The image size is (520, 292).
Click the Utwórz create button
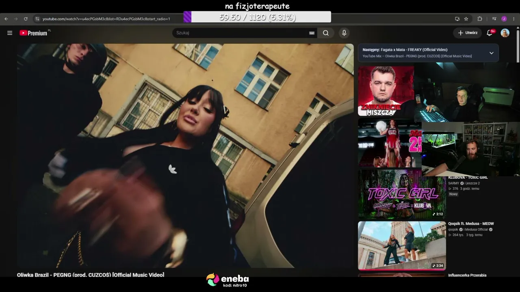[x=468, y=33]
